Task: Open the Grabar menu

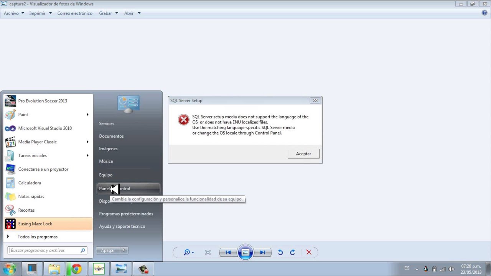Action: 108,13
